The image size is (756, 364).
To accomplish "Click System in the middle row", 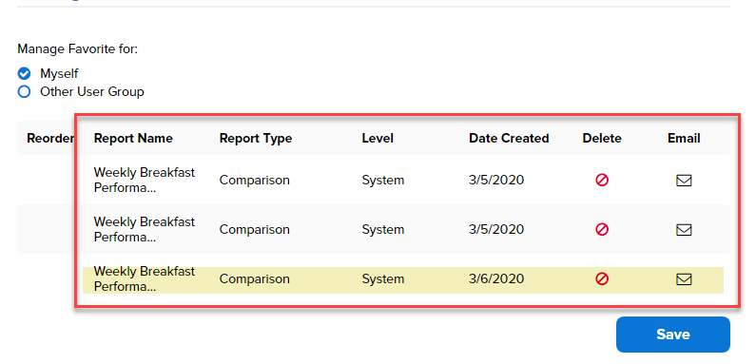I will tap(383, 229).
